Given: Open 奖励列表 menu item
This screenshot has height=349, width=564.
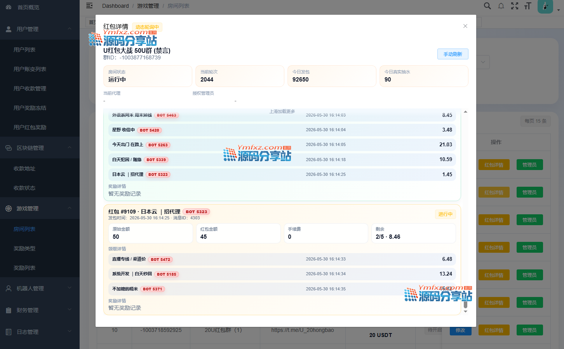Looking at the screenshot, I should [24, 268].
